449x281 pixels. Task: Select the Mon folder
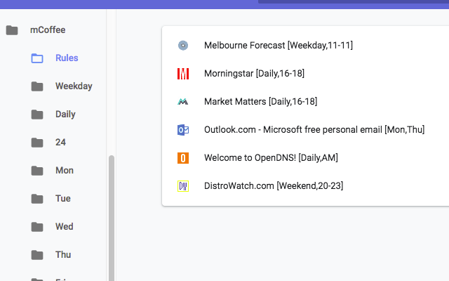(x=64, y=171)
